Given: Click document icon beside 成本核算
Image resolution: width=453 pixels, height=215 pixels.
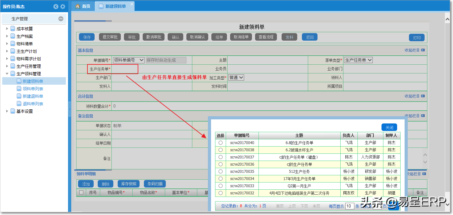Looking at the screenshot, I should [13, 29].
